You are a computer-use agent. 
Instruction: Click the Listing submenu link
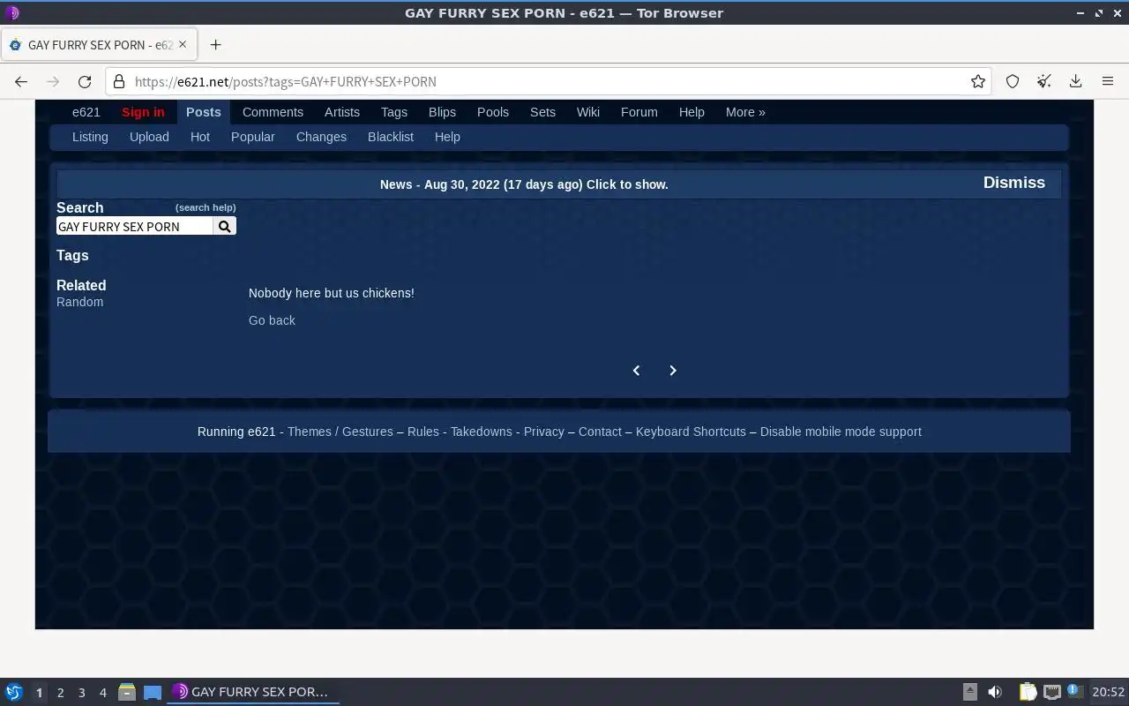90,137
